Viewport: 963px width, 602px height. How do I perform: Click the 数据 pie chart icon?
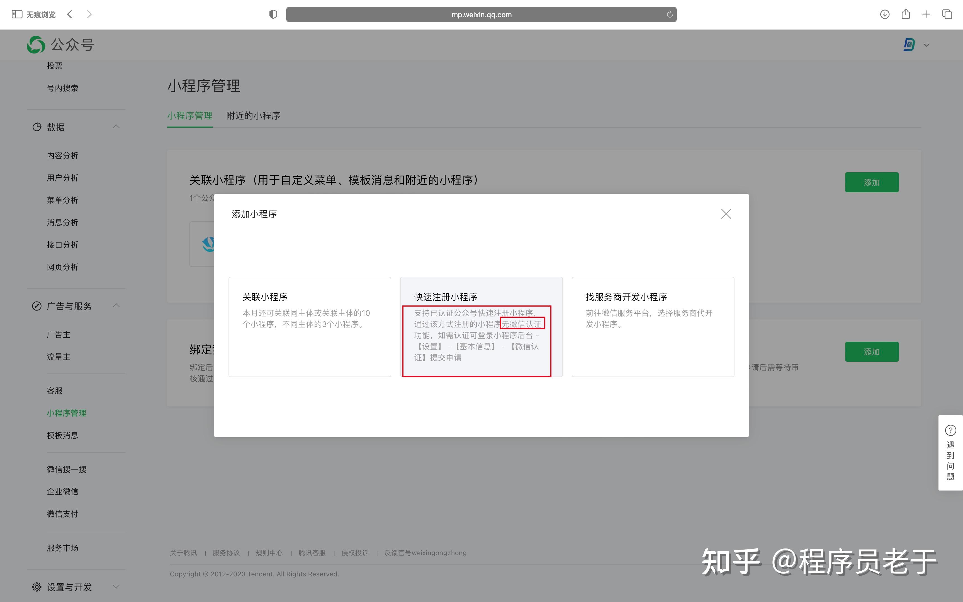point(37,127)
